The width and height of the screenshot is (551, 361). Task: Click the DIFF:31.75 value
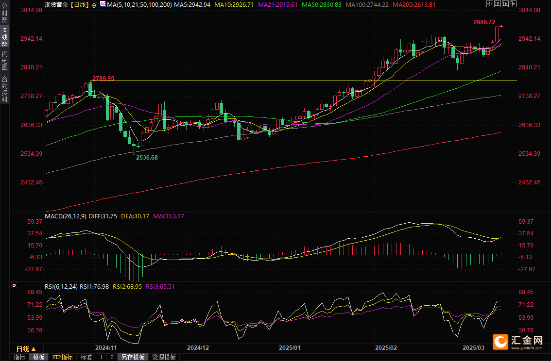(x=103, y=216)
